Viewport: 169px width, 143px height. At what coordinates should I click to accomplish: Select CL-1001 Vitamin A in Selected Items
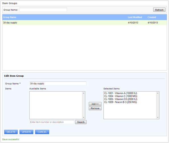point(121,93)
